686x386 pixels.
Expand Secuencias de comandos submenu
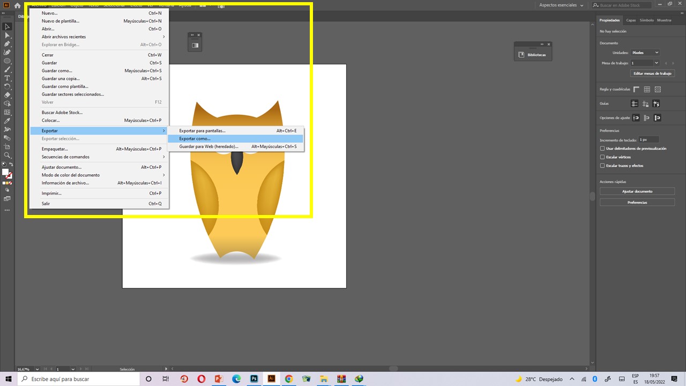coord(99,157)
